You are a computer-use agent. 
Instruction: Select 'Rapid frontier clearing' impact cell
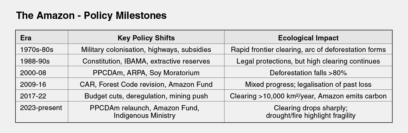pos(308,50)
